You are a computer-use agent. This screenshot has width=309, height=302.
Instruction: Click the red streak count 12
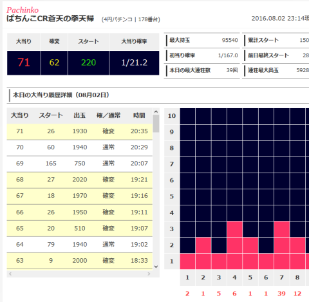point(297,294)
